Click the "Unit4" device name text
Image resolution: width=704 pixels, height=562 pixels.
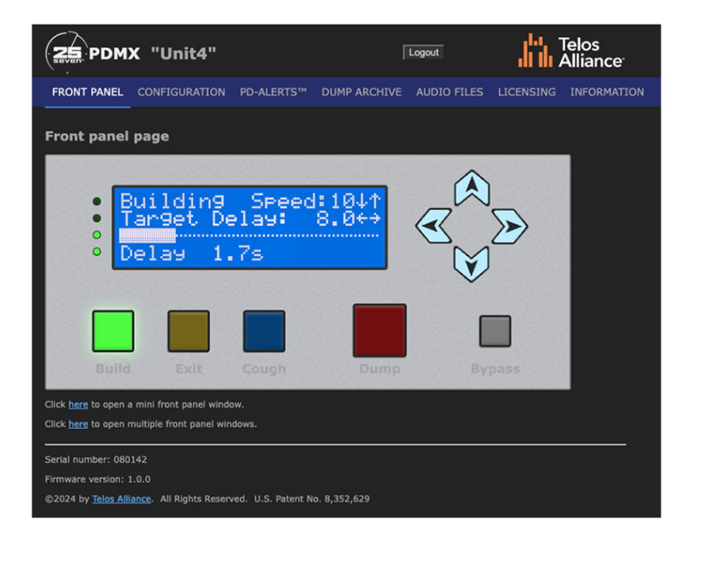183,53
